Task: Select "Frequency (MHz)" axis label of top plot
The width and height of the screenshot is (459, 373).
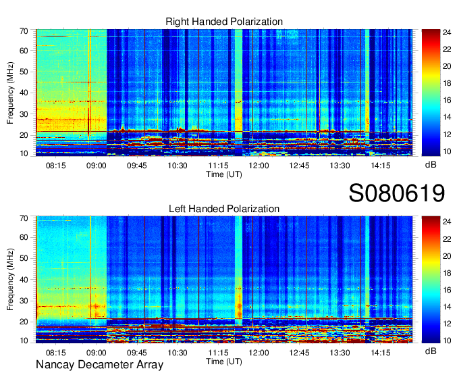Action: [x=10, y=93]
